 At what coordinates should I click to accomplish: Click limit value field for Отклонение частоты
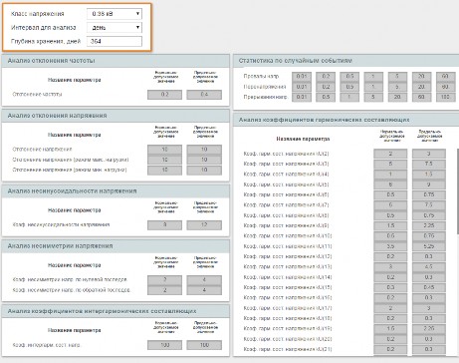[204, 95]
